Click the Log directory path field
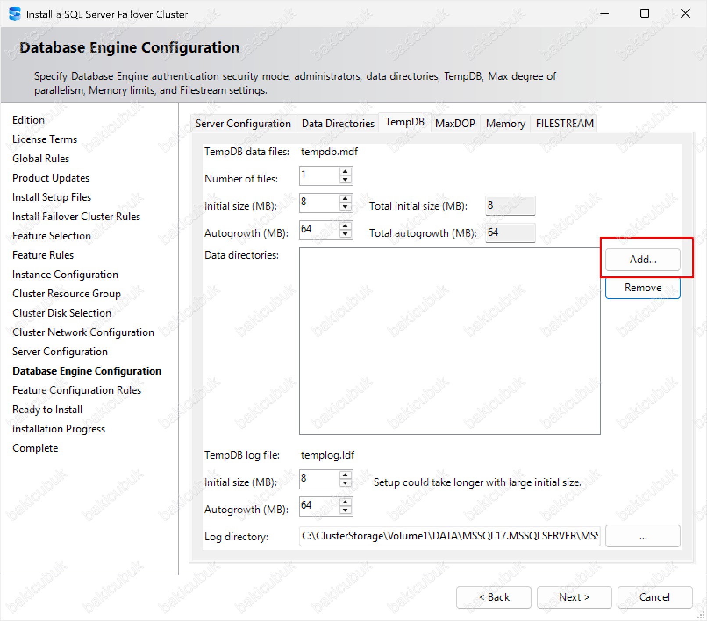 (x=449, y=536)
